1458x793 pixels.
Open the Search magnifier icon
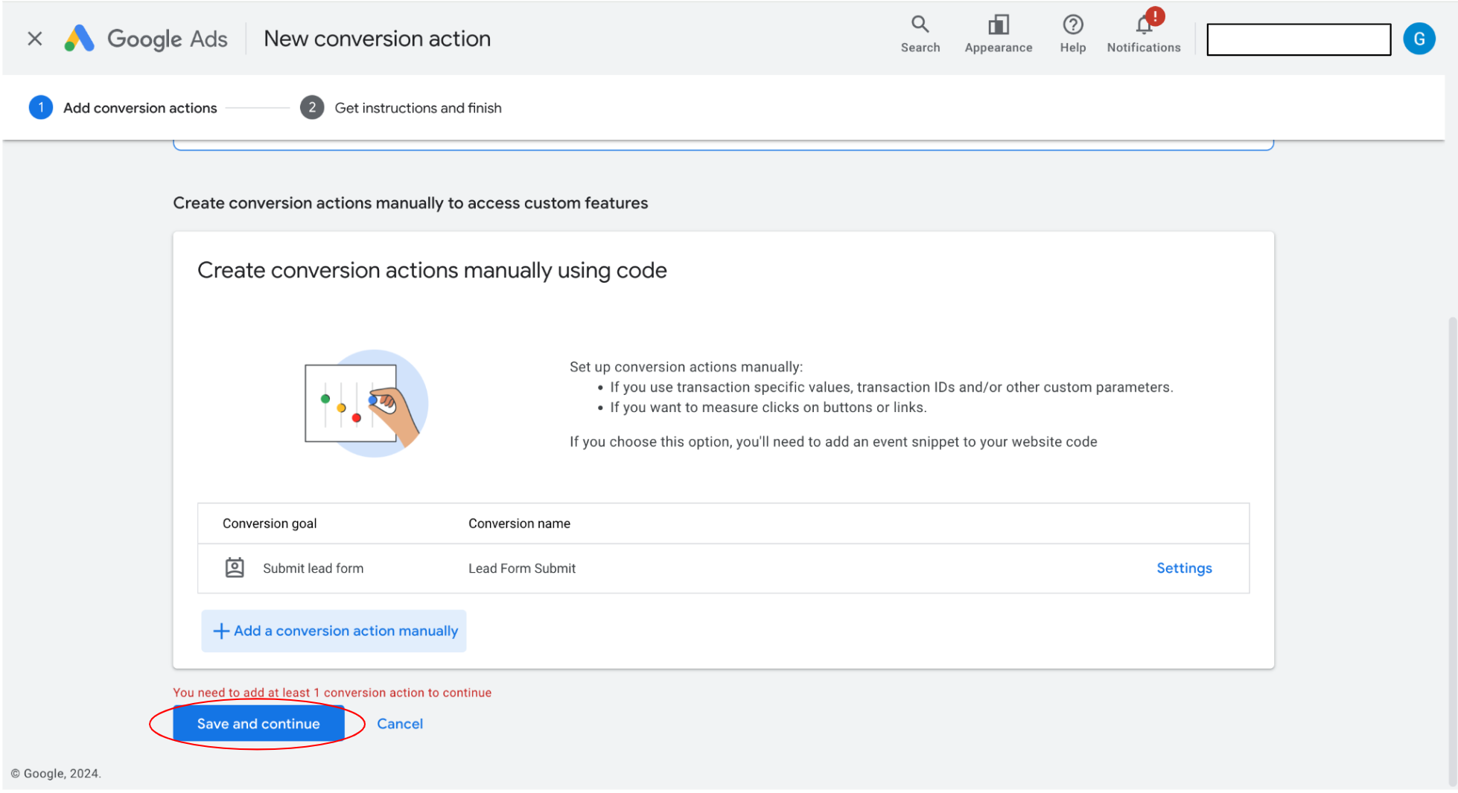920,25
